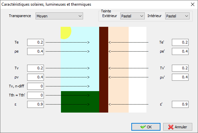
Task: Click the Te input field
Action: pos(36,42)
